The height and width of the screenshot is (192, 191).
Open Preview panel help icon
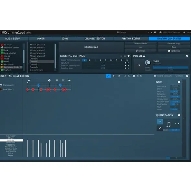click(187, 56)
